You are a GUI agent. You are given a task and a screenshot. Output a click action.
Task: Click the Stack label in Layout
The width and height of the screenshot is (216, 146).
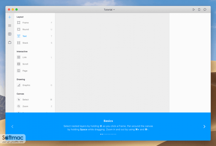pos(25,43)
